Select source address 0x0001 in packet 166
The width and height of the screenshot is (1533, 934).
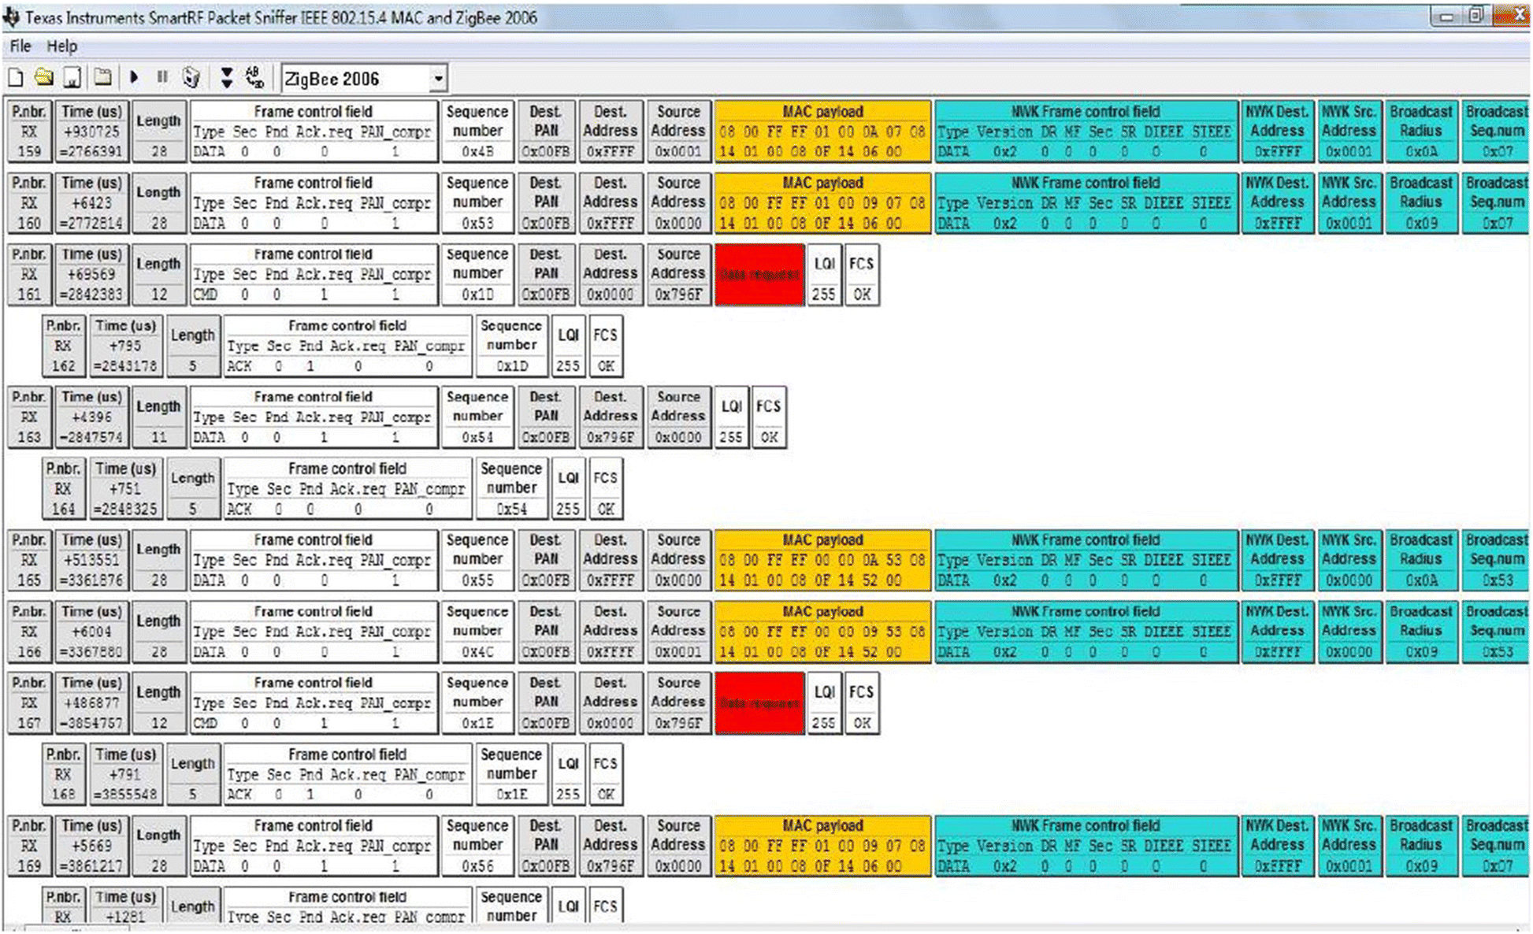pyautogui.click(x=678, y=632)
